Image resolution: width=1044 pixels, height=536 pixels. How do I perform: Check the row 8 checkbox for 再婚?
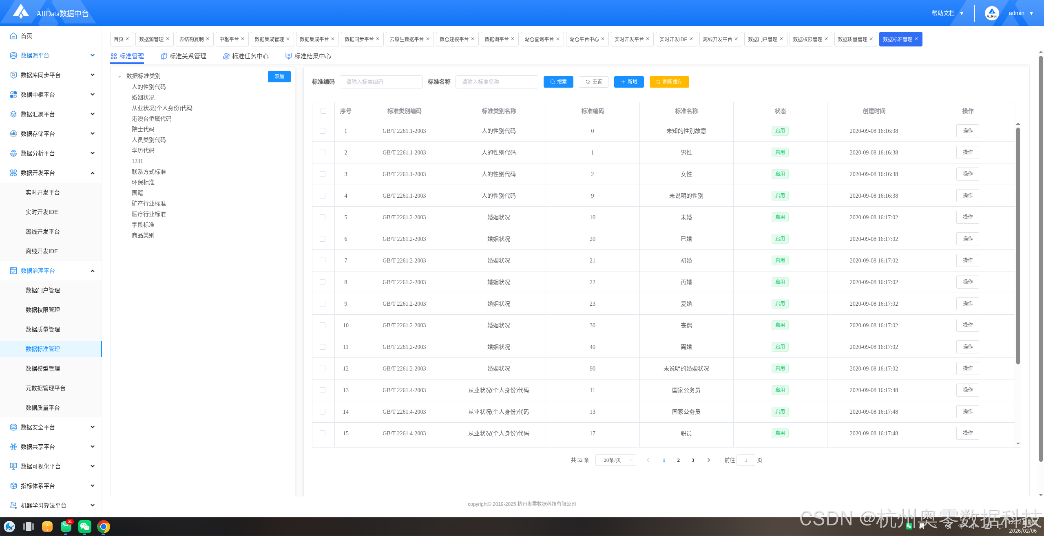pos(323,282)
